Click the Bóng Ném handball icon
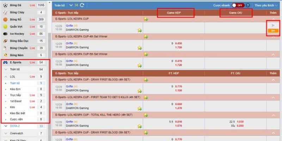This screenshot has height=141, width=282. tap(5, 55)
